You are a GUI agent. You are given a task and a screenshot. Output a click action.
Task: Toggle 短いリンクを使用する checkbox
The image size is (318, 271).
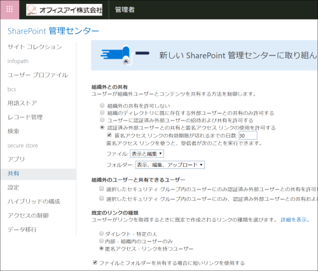(x=95, y=263)
